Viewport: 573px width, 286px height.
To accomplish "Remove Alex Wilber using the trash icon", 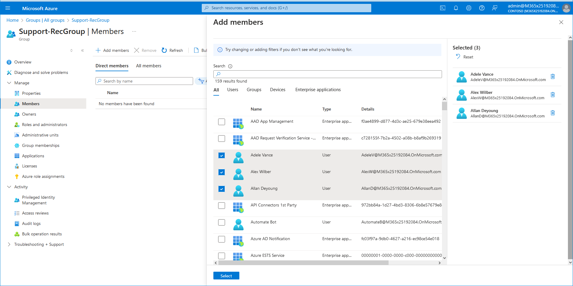I will 553,95.
